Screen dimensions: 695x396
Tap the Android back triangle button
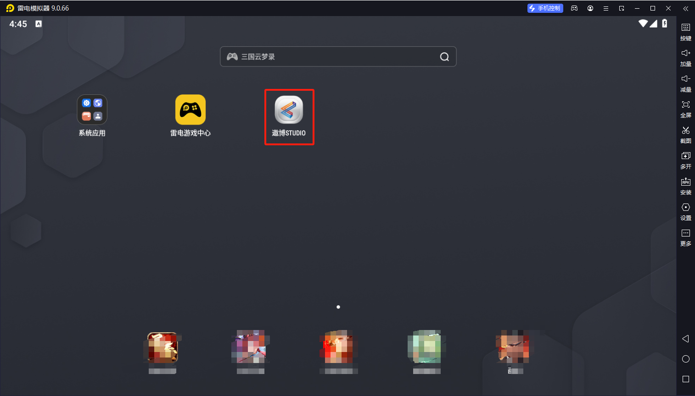click(685, 339)
